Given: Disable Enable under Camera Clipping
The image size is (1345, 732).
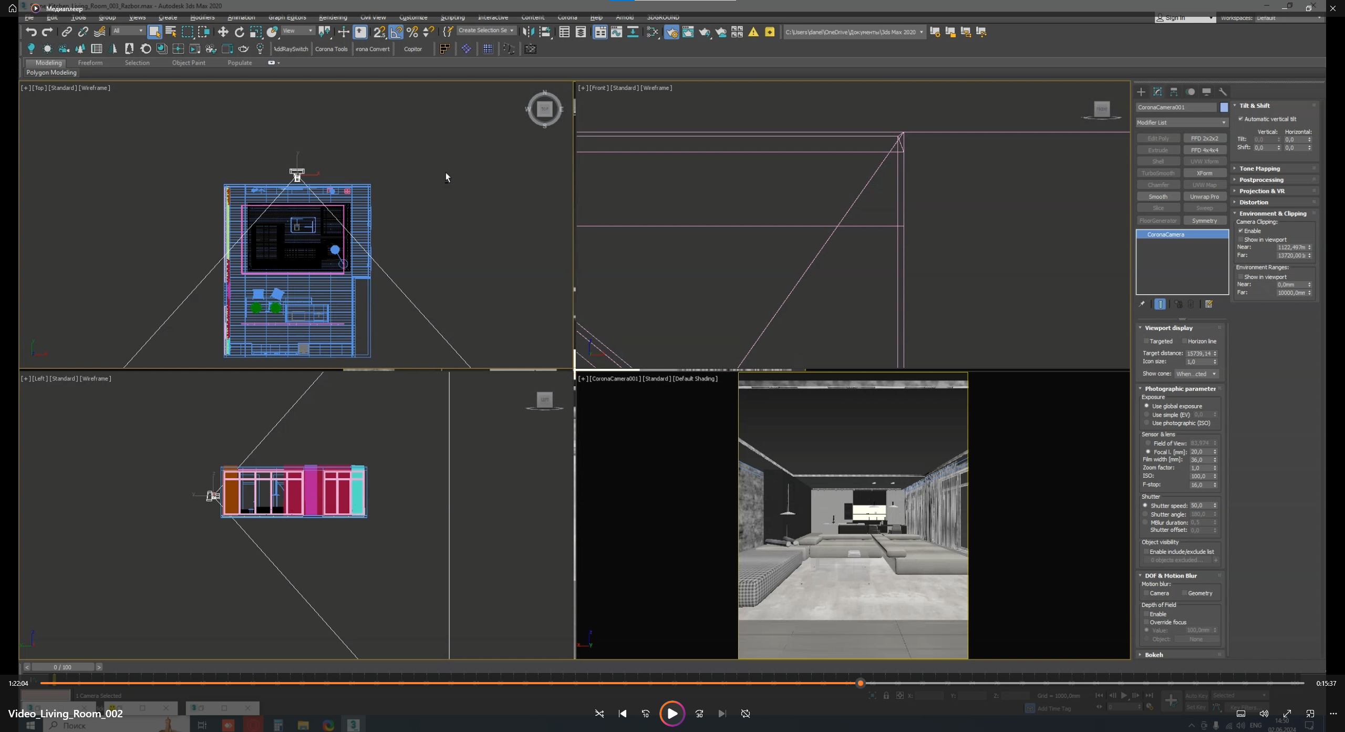Looking at the screenshot, I should point(1241,231).
